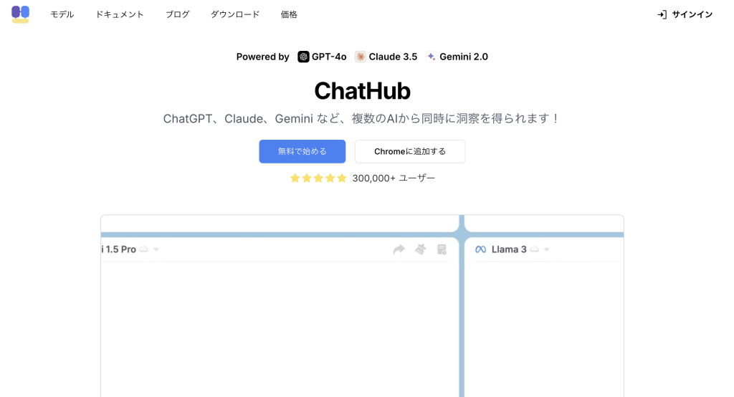Click the five-star rating icons

click(318, 178)
